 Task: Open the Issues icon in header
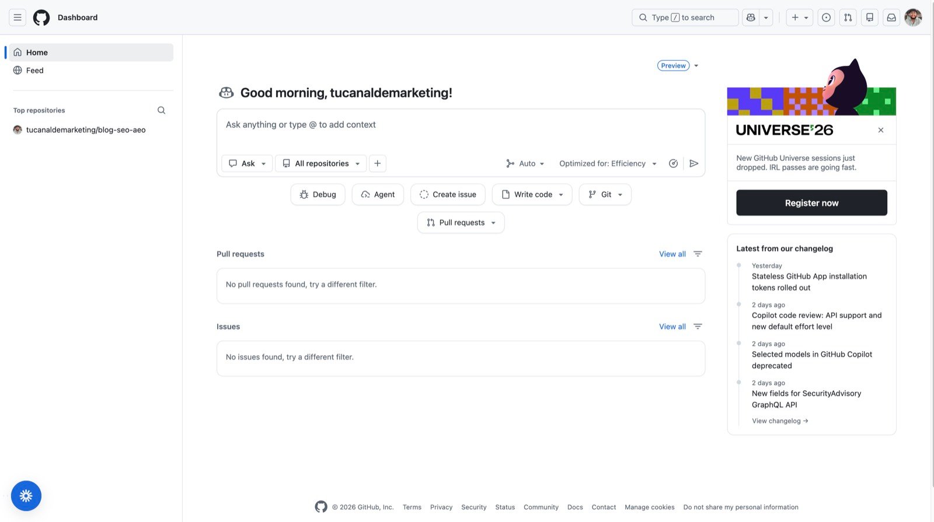point(826,17)
